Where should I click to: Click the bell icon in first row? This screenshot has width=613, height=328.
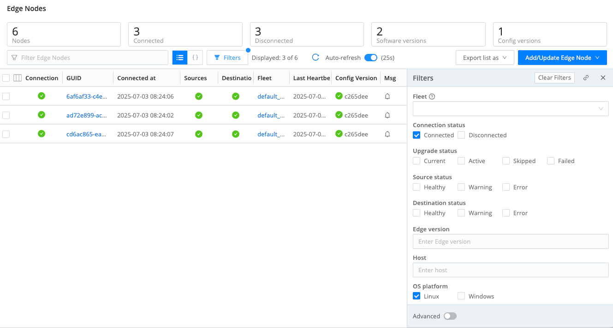coord(387,96)
